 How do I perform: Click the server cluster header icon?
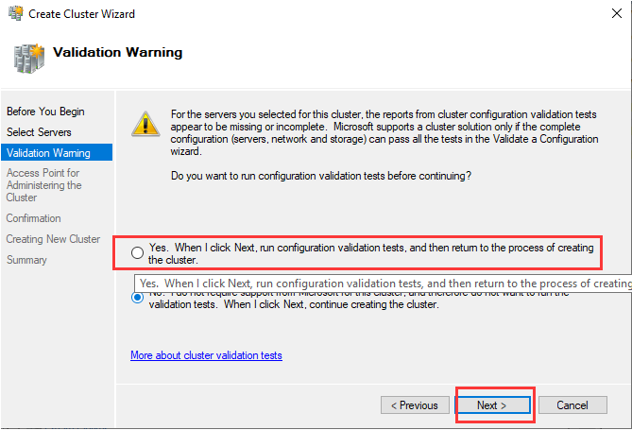point(28,56)
